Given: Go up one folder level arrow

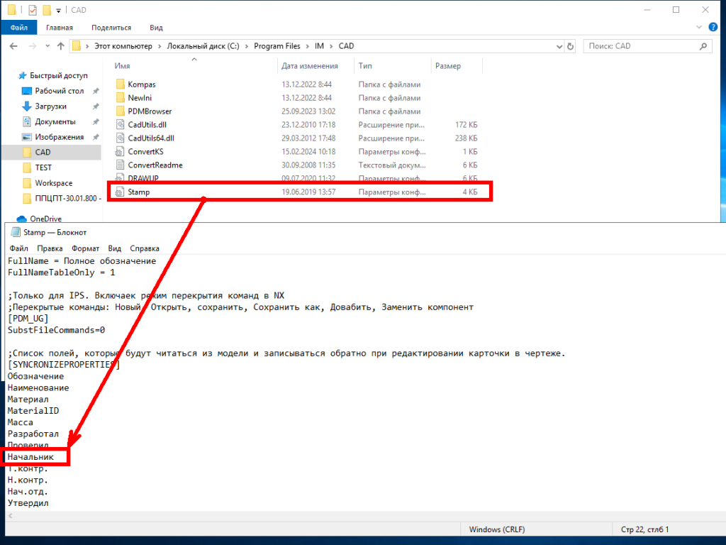Looking at the screenshot, I should pos(60,46).
